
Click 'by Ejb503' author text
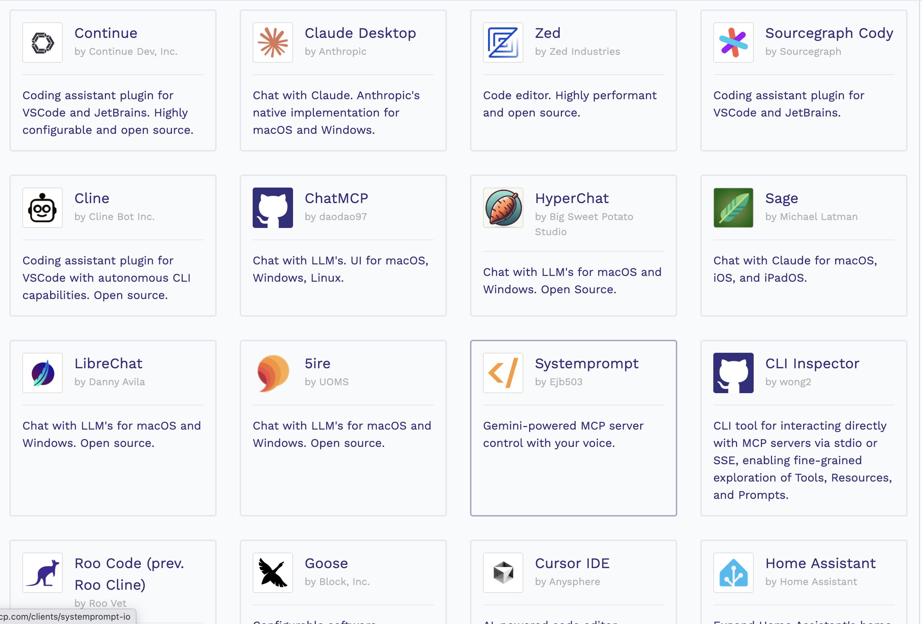coord(559,382)
